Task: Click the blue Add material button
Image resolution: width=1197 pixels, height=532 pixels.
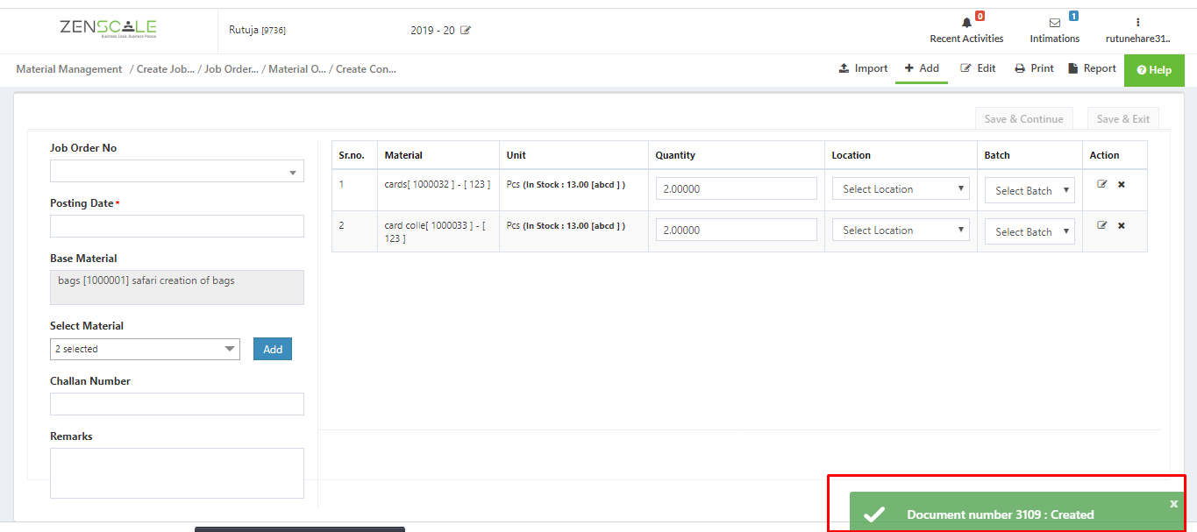Action: click(273, 349)
